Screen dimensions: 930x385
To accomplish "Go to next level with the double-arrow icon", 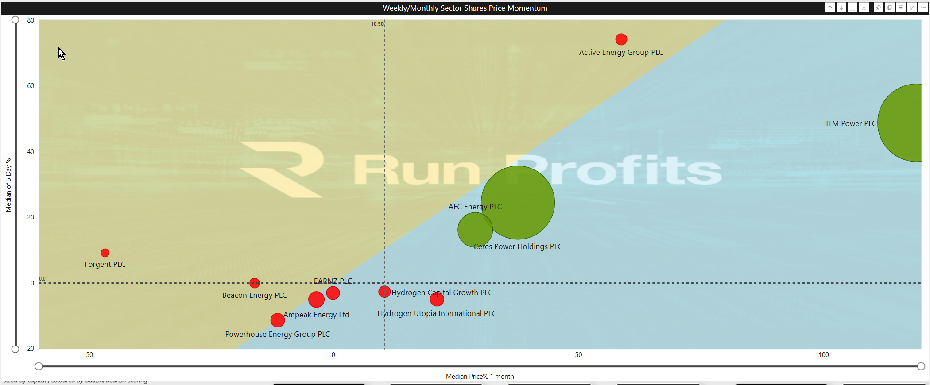I will pyautogui.click(x=853, y=8).
